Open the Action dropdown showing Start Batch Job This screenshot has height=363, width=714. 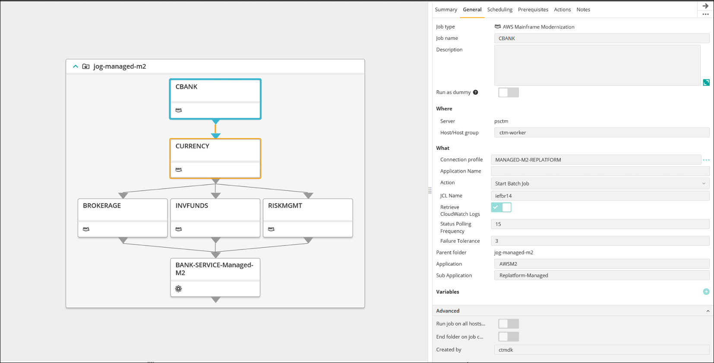[600, 183]
